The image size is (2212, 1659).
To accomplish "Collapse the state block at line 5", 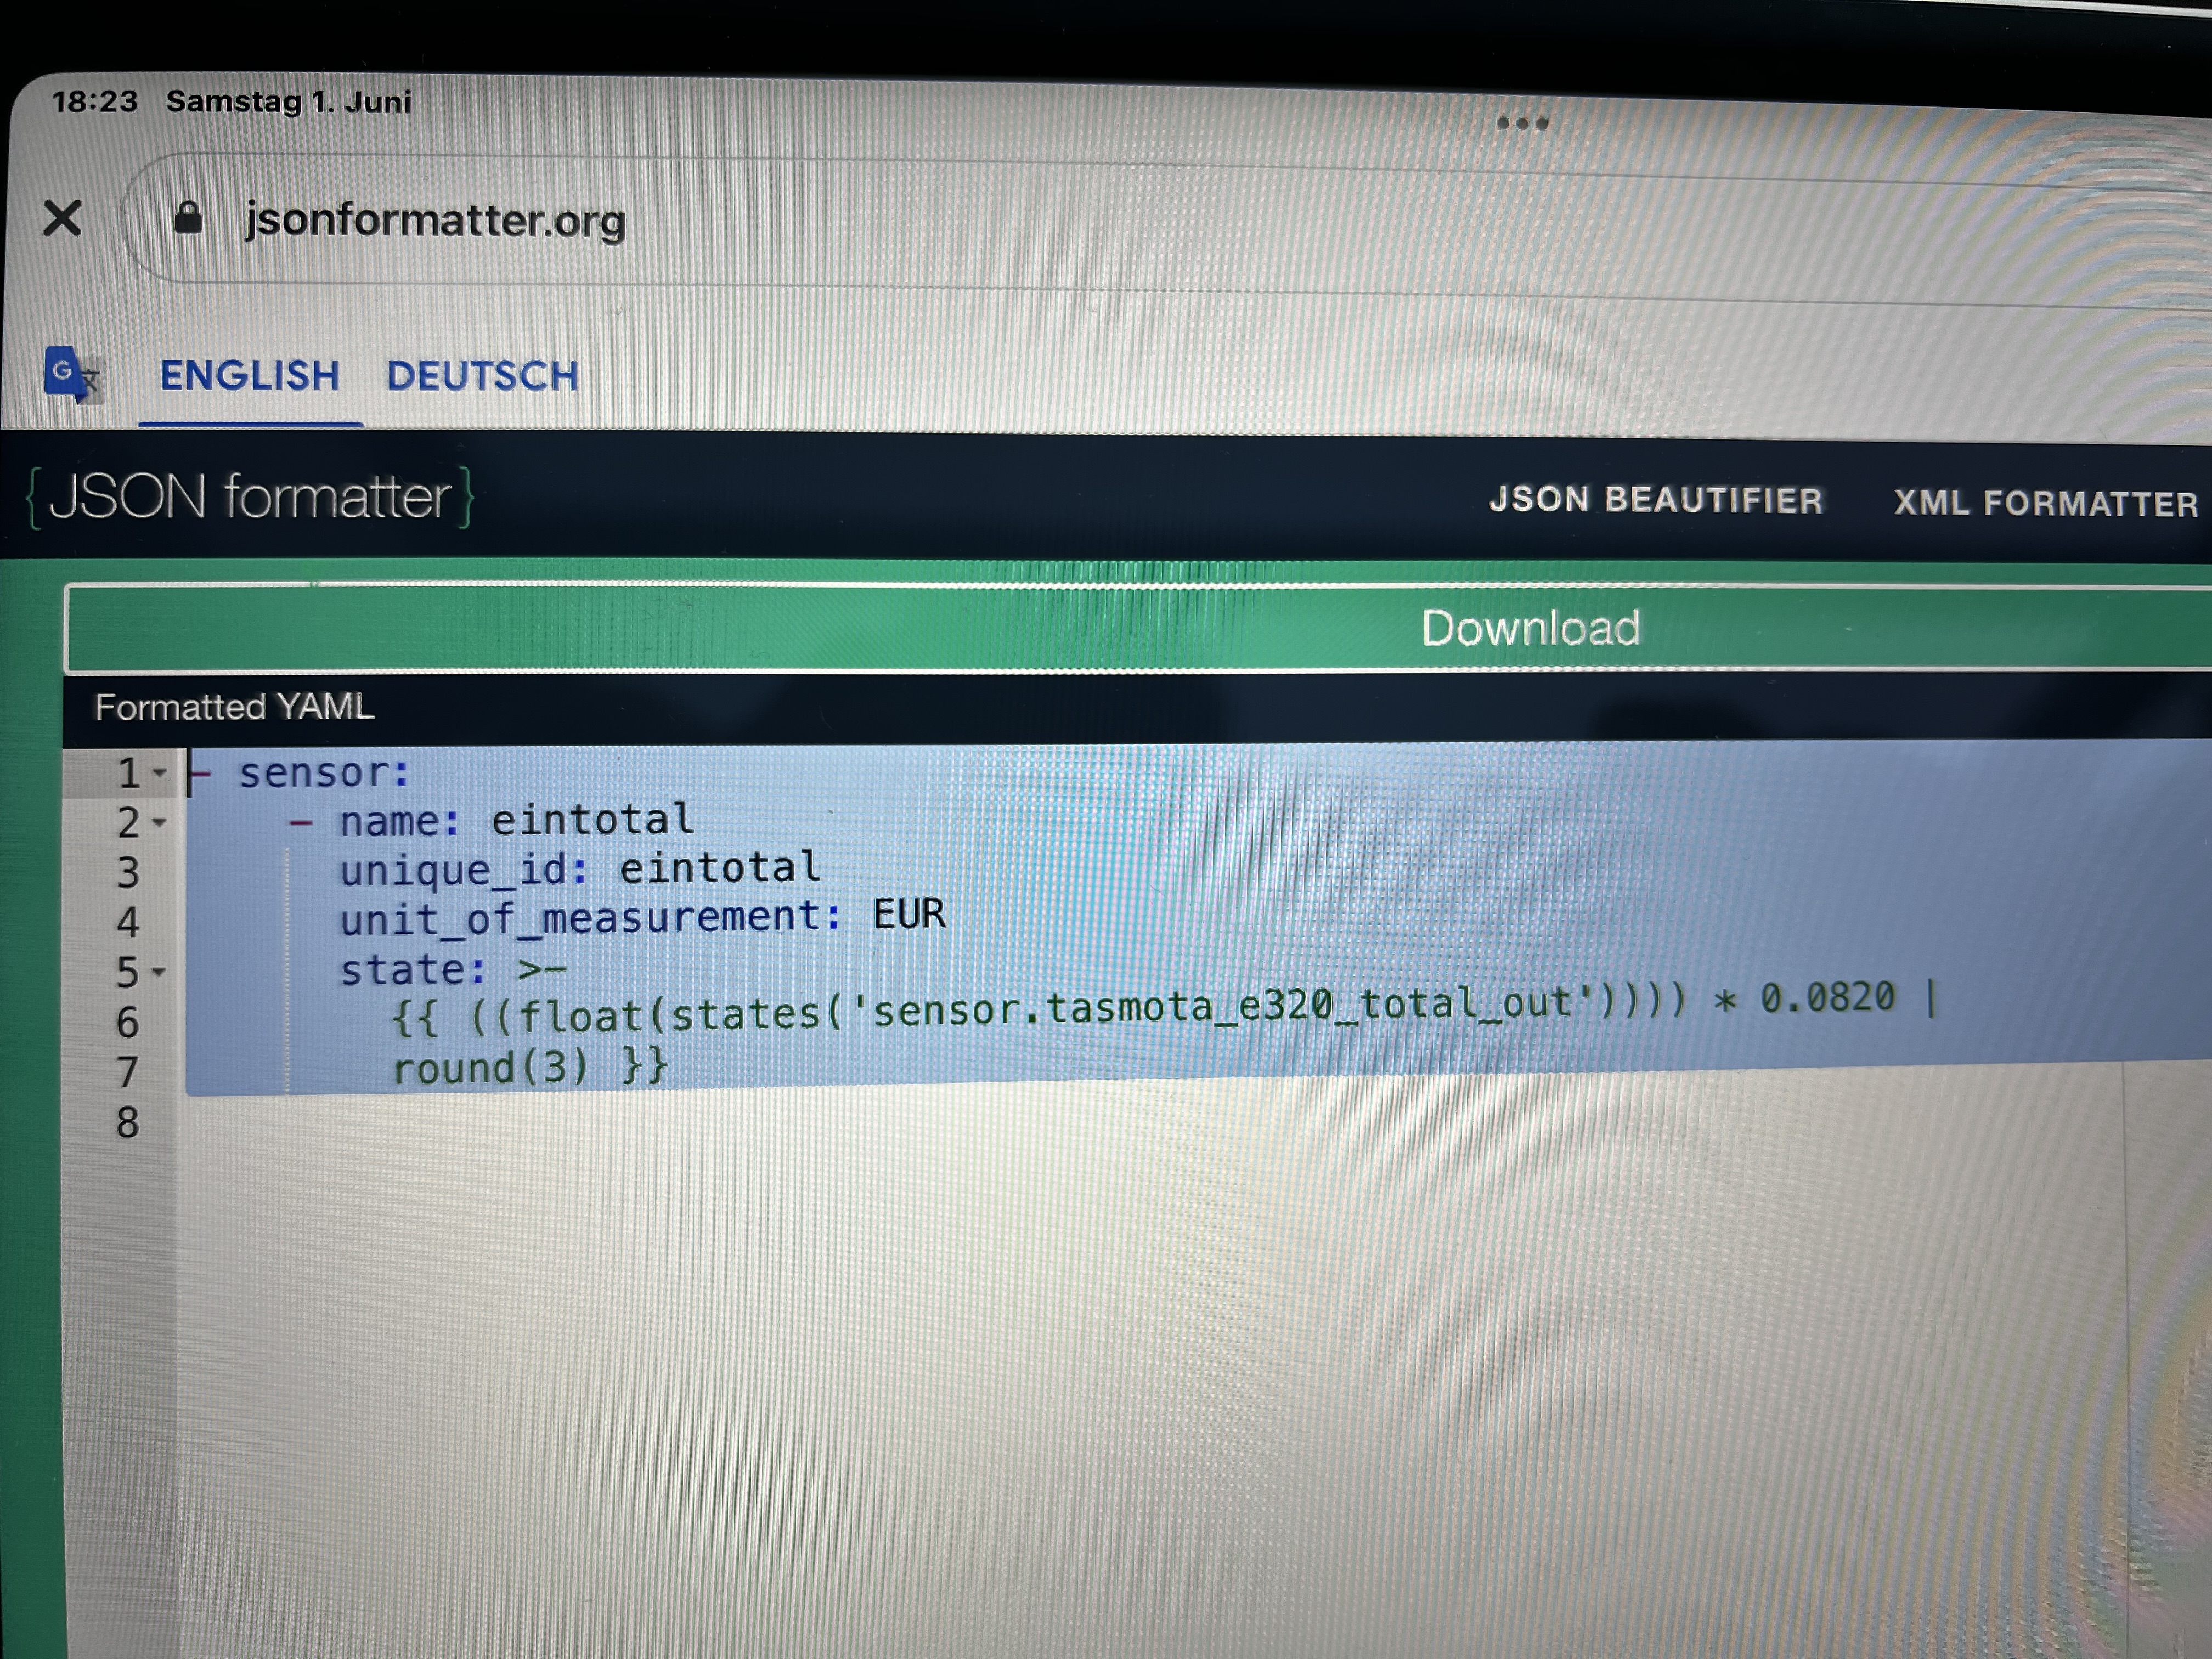I will point(159,971).
